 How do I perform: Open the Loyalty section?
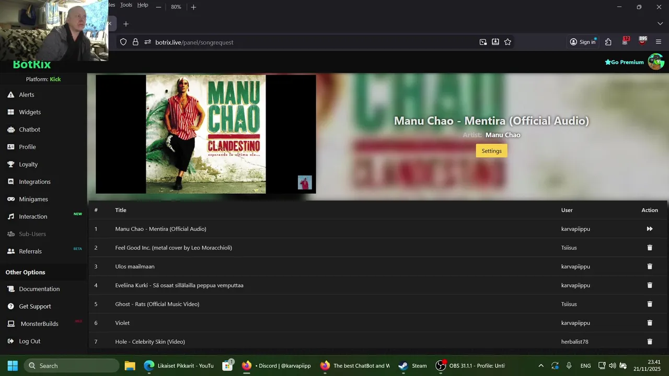(x=28, y=164)
